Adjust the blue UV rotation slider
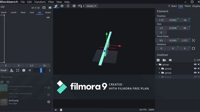 [x=41, y=70]
